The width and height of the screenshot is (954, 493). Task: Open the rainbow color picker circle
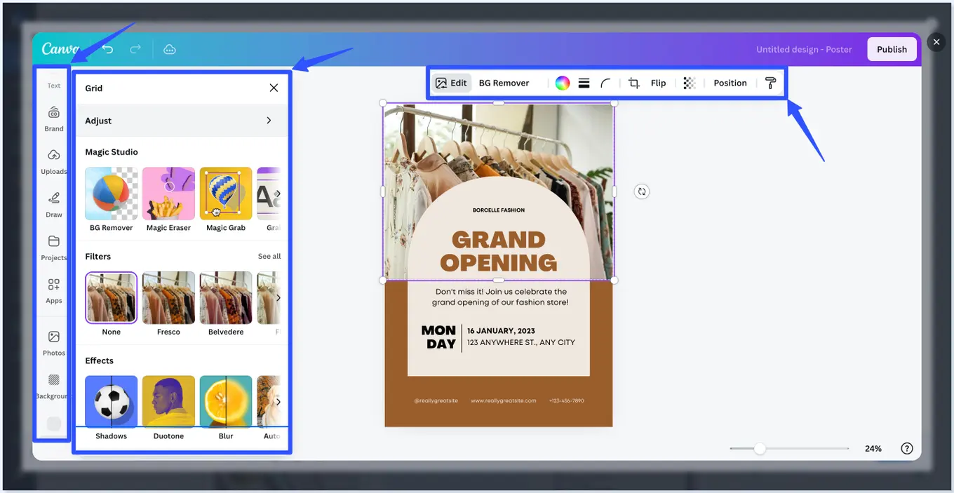point(562,83)
